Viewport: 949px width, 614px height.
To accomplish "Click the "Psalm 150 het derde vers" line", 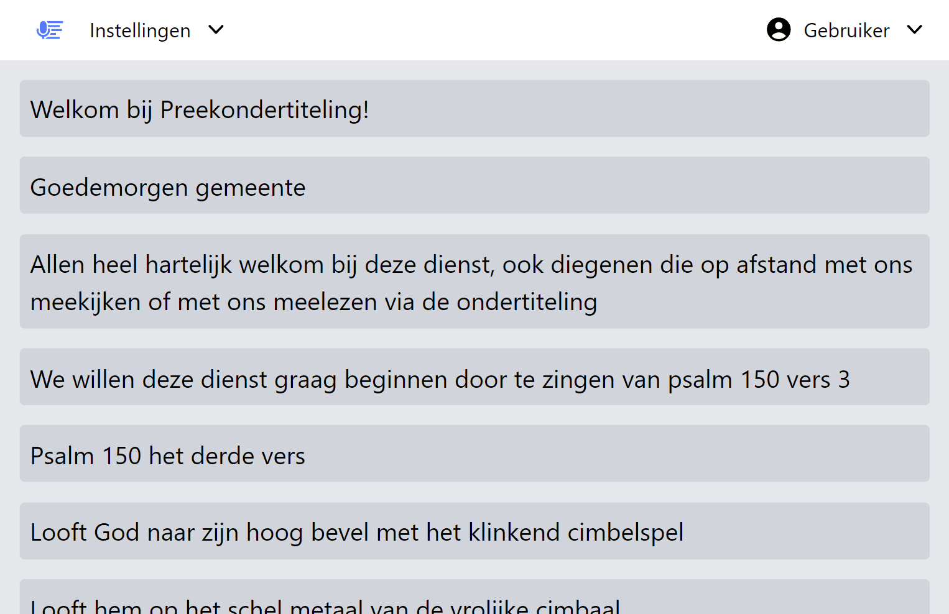I will (x=474, y=454).
